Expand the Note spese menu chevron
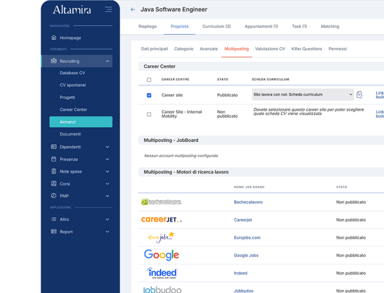 click(107, 171)
